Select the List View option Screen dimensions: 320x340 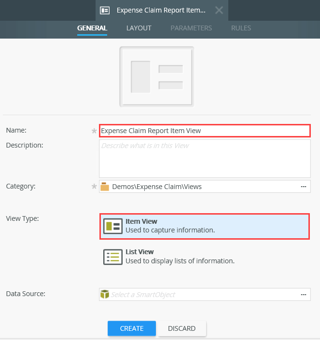coord(180,257)
